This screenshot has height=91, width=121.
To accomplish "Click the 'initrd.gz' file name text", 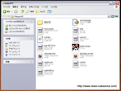I will pos(47,37).
